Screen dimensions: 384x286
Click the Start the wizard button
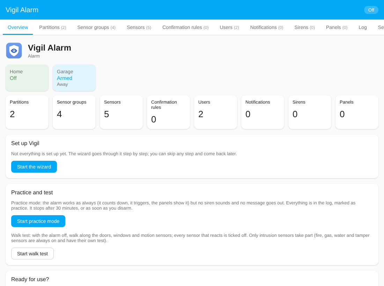coord(34,167)
